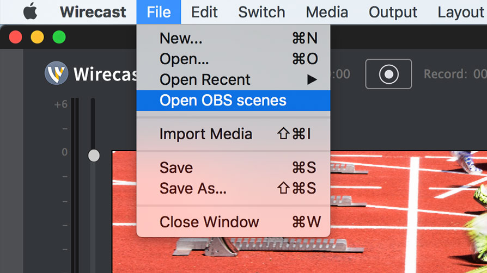This screenshot has width=487, height=273.
Task: Open the Output menu
Action: (x=393, y=12)
